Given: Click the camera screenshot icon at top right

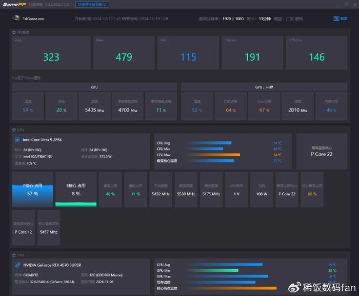Looking at the screenshot, I should tap(336, 18).
